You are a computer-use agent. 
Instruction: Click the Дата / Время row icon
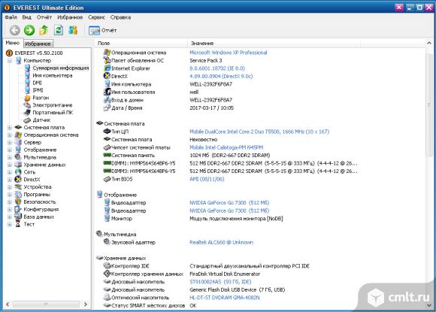pyautogui.click(x=107, y=108)
